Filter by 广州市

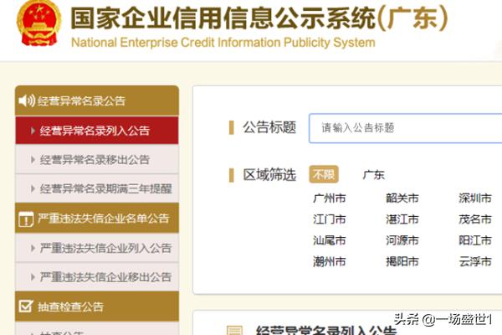[x=330, y=198]
